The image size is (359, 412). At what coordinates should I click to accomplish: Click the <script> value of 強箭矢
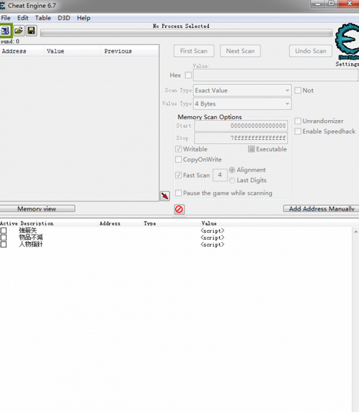[213, 230]
